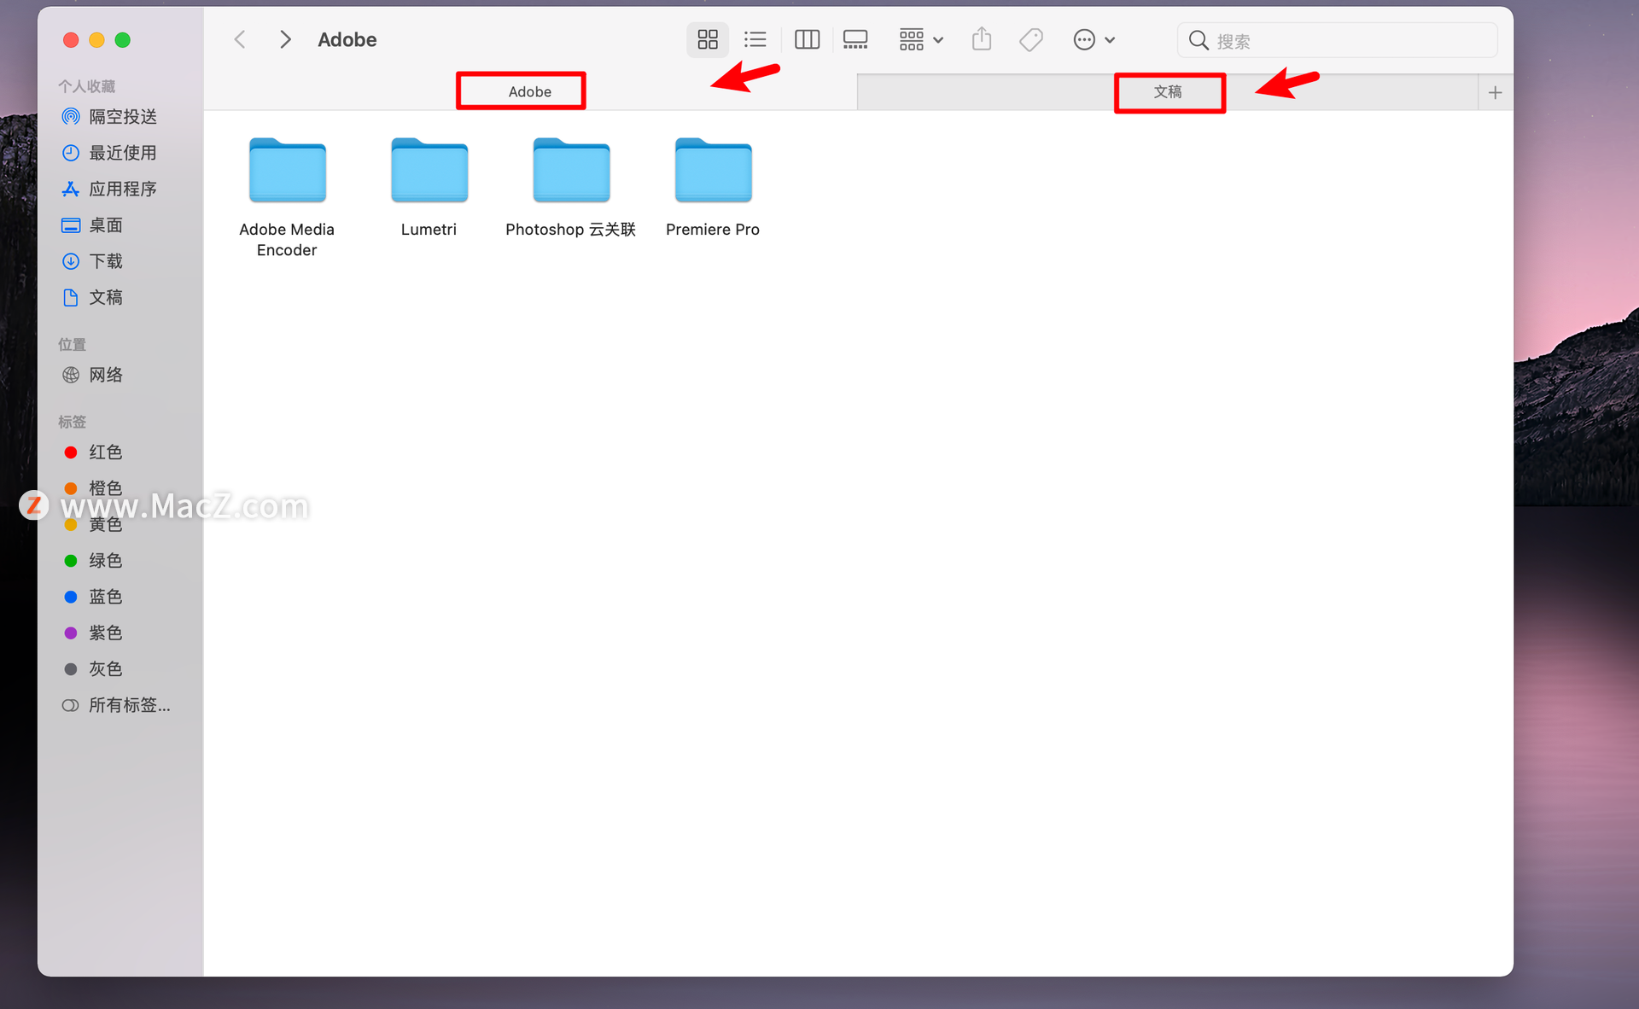Select the Premiere Pro folder icon

(713, 170)
